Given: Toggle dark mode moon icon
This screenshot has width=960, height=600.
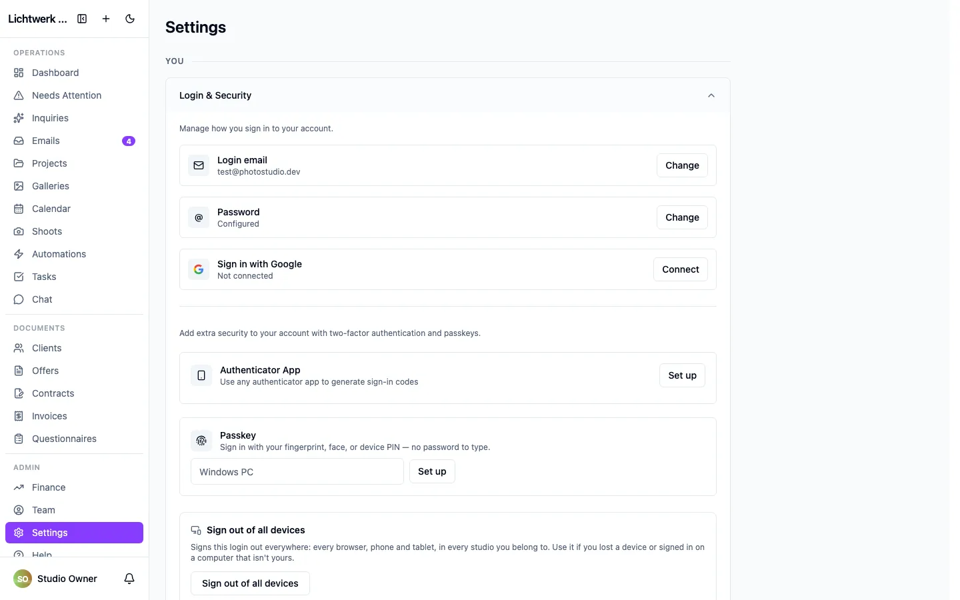Looking at the screenshot, I should (x=130, y=19).
